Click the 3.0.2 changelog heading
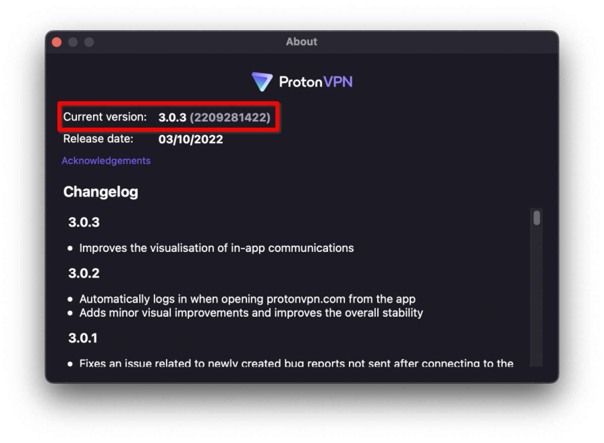 click(84, 273)
